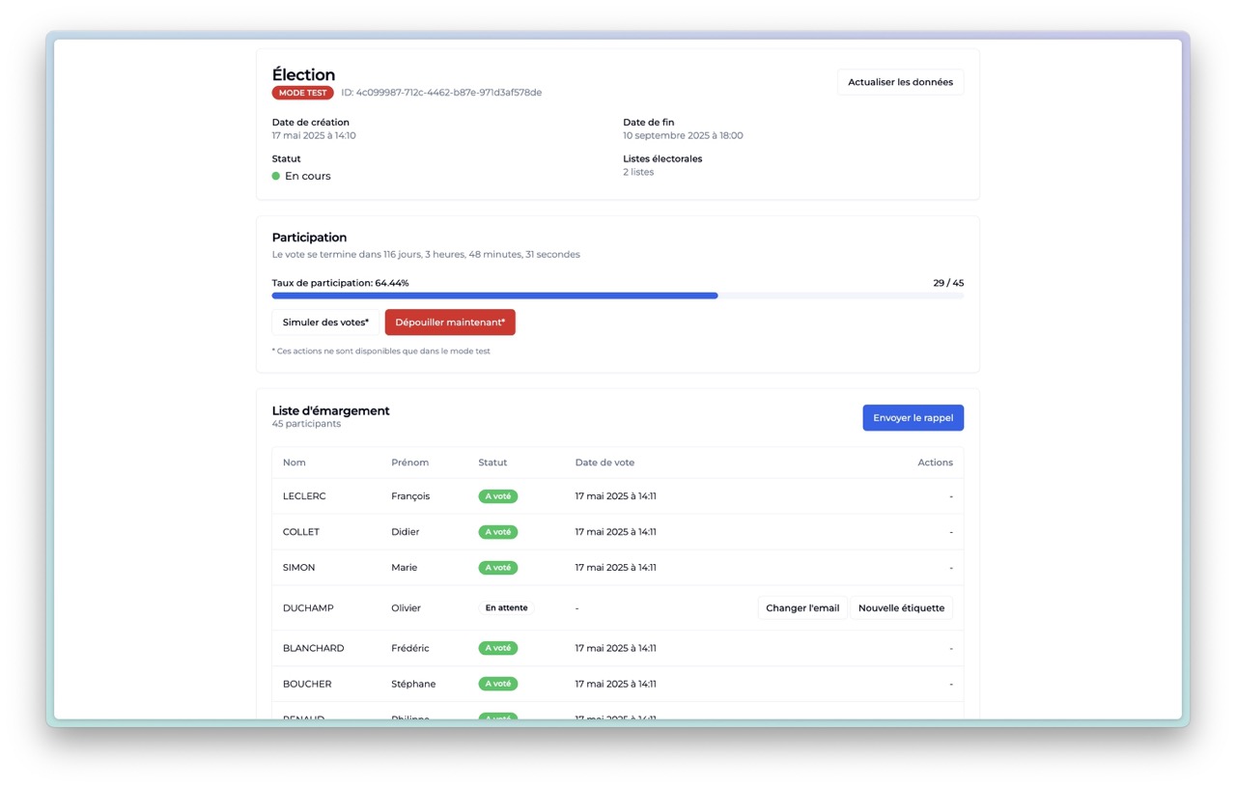Select the COLLET Didier row

(617, 532)
